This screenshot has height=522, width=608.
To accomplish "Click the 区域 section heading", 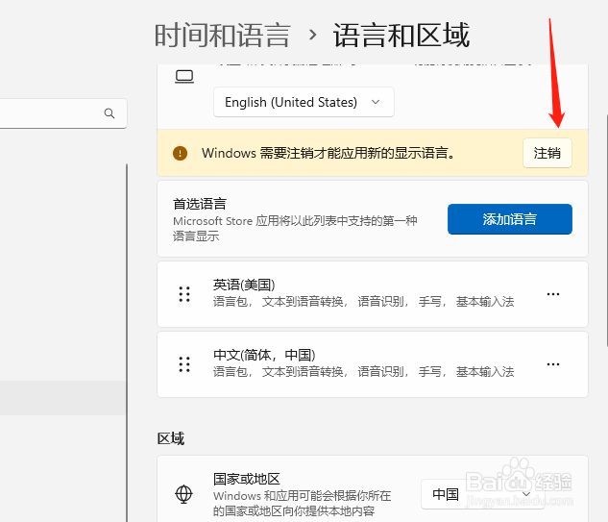I will (171, 438).
